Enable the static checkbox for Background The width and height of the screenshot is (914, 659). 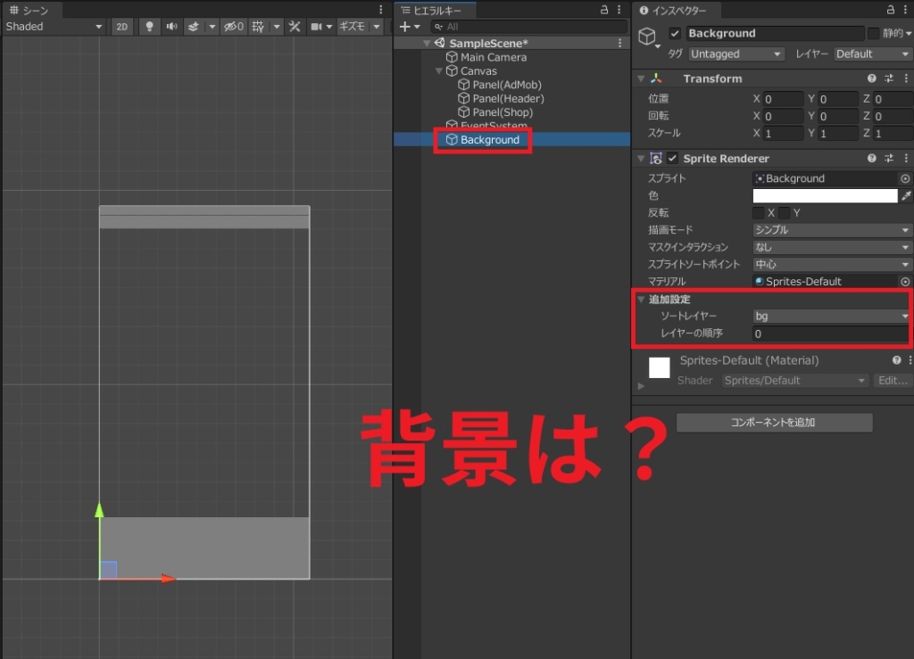point(874,34)
